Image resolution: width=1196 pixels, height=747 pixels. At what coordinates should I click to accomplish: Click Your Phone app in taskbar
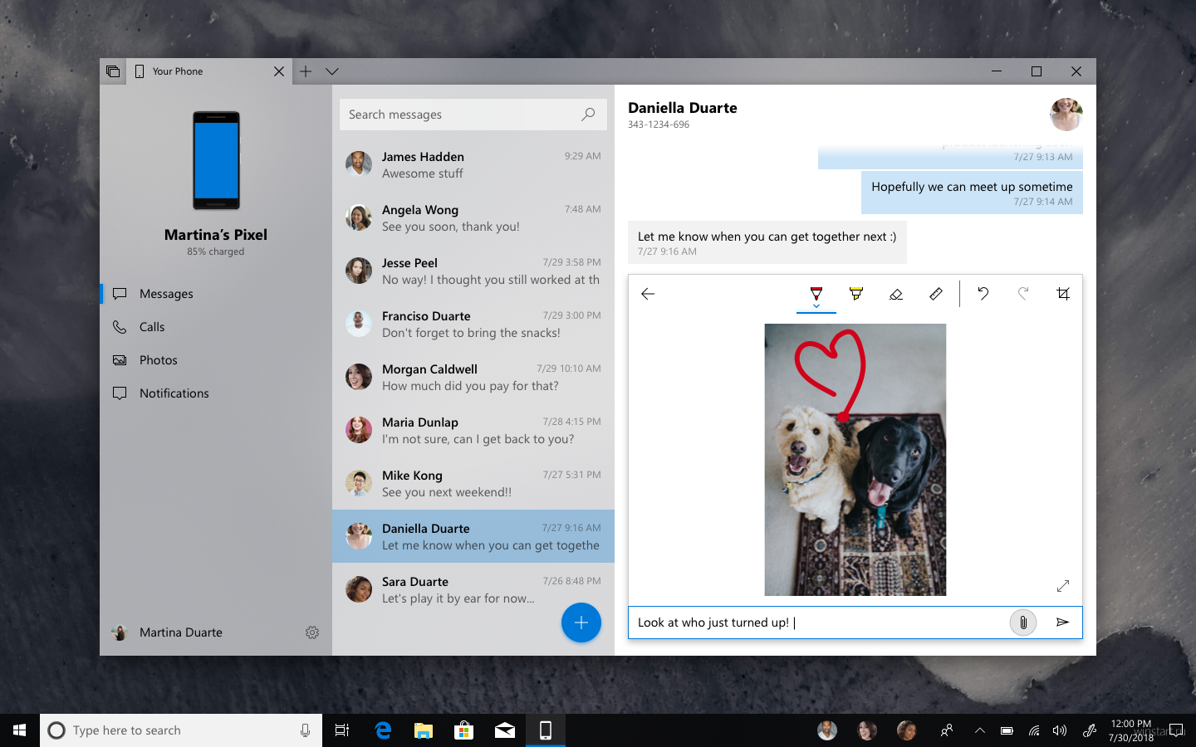point(546,730)
